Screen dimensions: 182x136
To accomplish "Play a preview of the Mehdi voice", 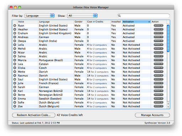I will coord(15,48).
